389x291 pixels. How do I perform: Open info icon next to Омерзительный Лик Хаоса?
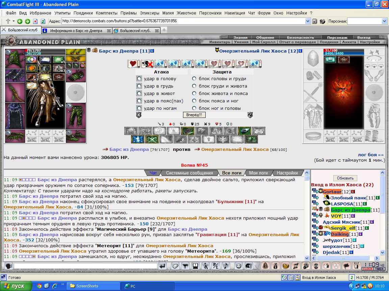300,51
